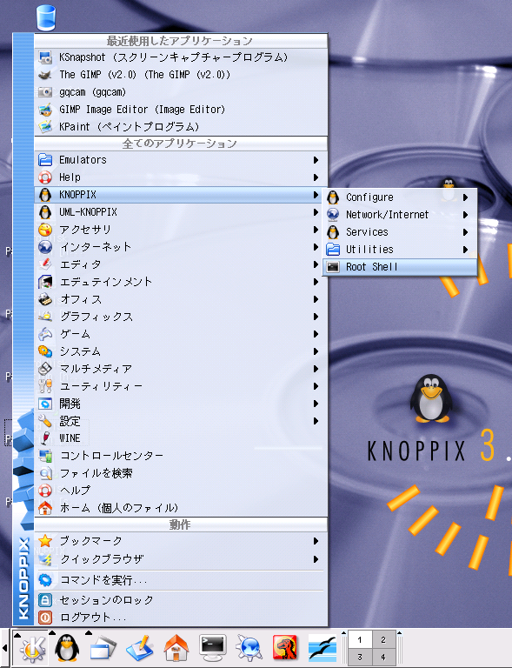Open the システム submenu
This screenshot has height=668, width=512.
(x=181, y=351)
